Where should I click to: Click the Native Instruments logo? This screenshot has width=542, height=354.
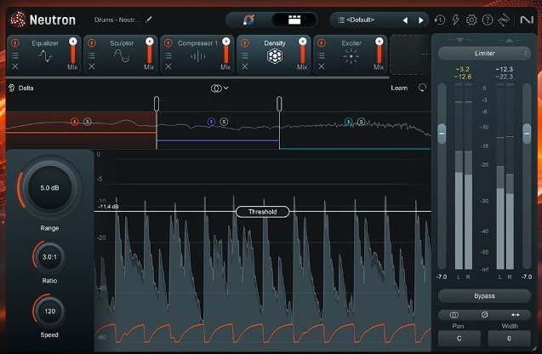pos(528,20)
